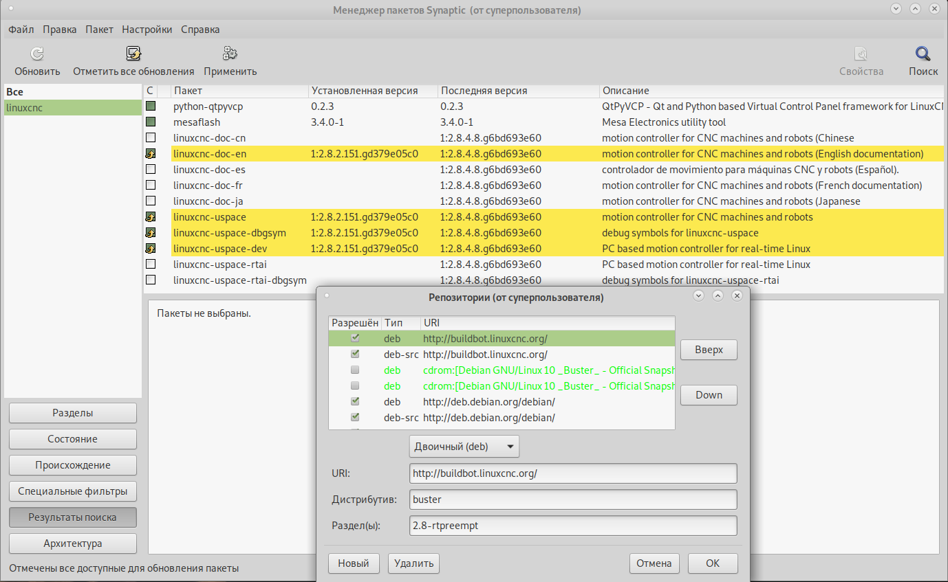Open the Справка menu
Viewport: 948px width, 582px height.
(x=200, y=30)
